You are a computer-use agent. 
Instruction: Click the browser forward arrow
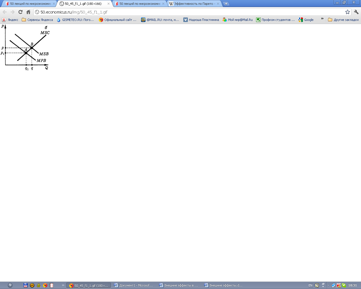click(12, 12)
